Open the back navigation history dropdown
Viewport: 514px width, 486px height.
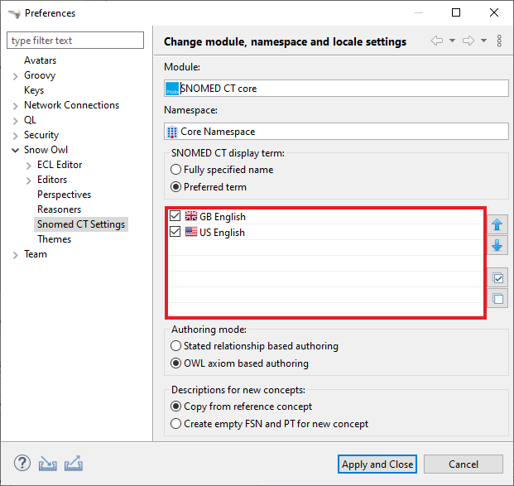pyautogui.click(x=453, y=41)
